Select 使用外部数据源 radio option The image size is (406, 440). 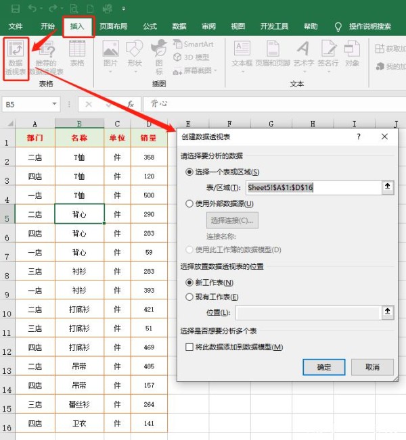(189, 203)
